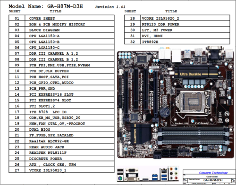This screenshot has height=185, width=236.
Task: Click PCH_DP,CLK BUFFER entry
Action: (x=49, y=71)
